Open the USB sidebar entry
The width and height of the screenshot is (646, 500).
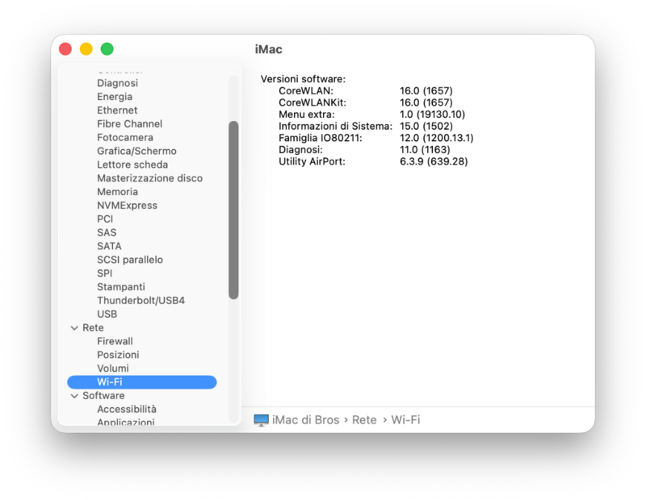pyautogui.click(x=107, y=314)
